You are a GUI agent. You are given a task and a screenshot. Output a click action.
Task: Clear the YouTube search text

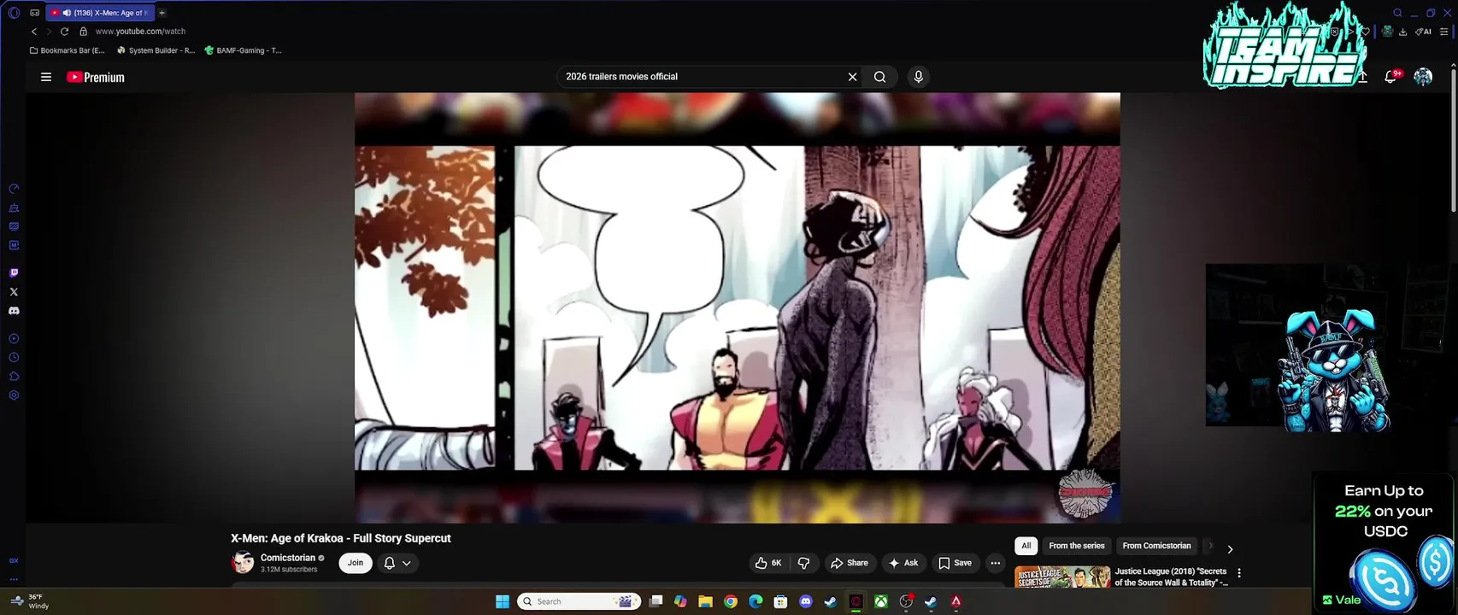[x=852, y=77]
